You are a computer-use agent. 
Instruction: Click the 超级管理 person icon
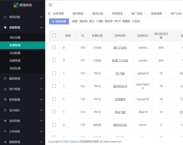5,78
